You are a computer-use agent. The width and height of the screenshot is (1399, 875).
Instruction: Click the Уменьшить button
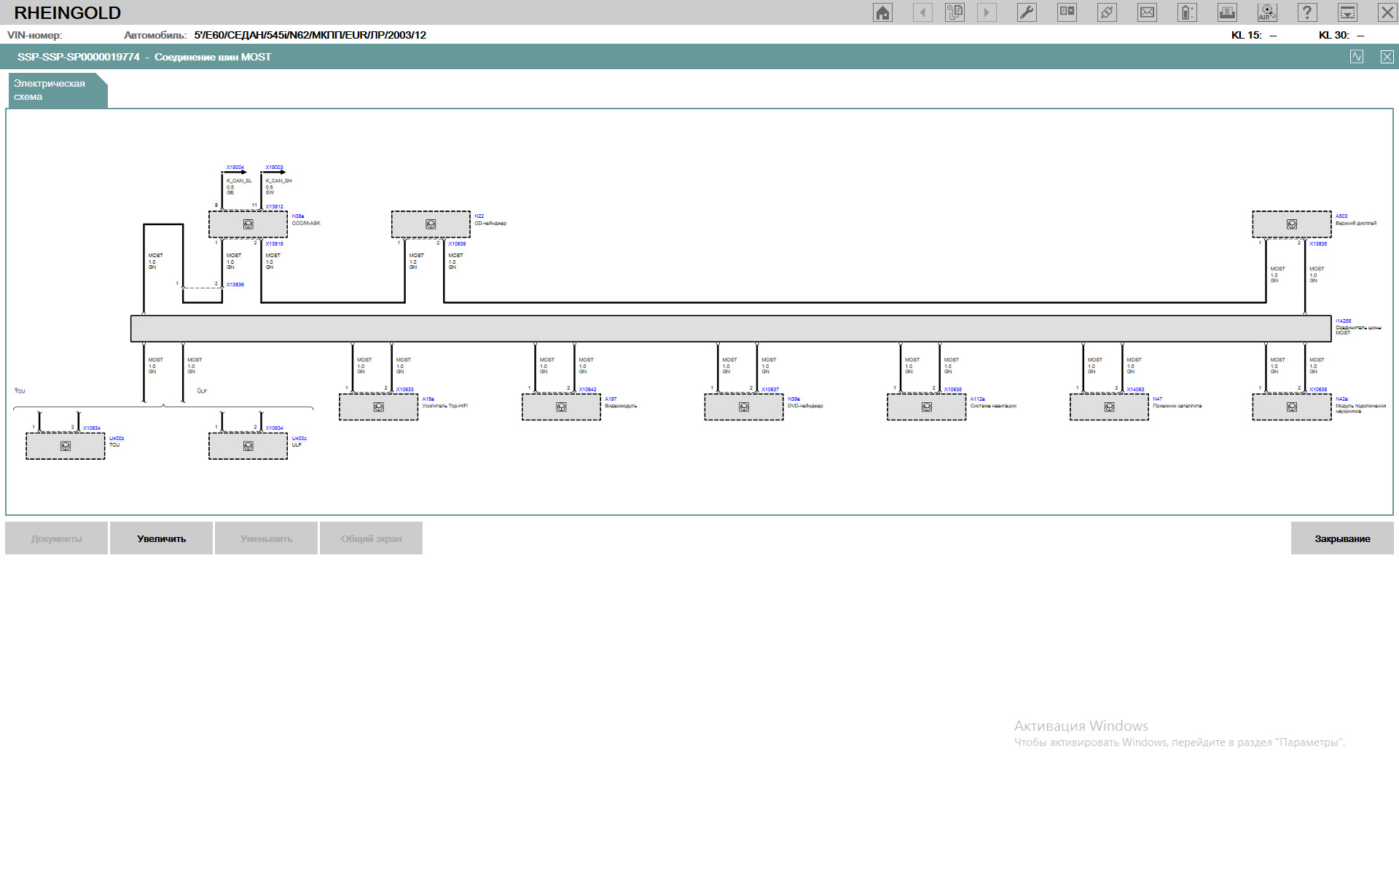coord(266,538)
